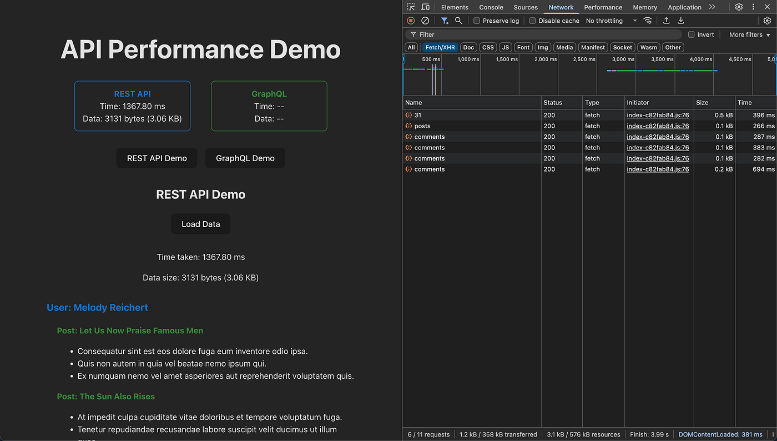Stop recording the network log
Image resolution: width=777 pixels, height=441 pixels.
(x=411, y=21)
